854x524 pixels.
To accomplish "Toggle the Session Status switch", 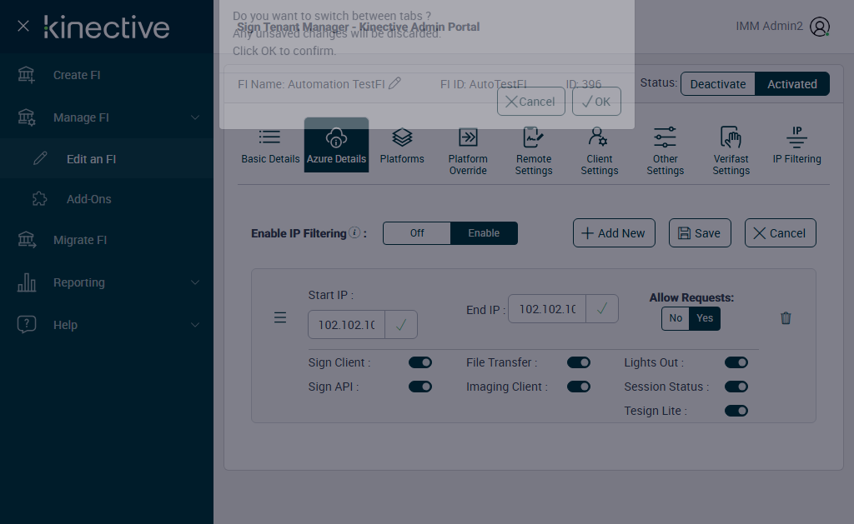I will tap(736, 387).
